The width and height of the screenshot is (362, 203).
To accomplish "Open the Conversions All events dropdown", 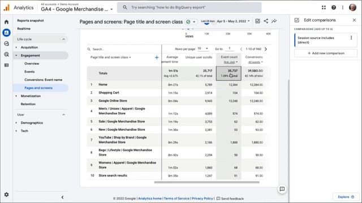I will coord(255,63).
